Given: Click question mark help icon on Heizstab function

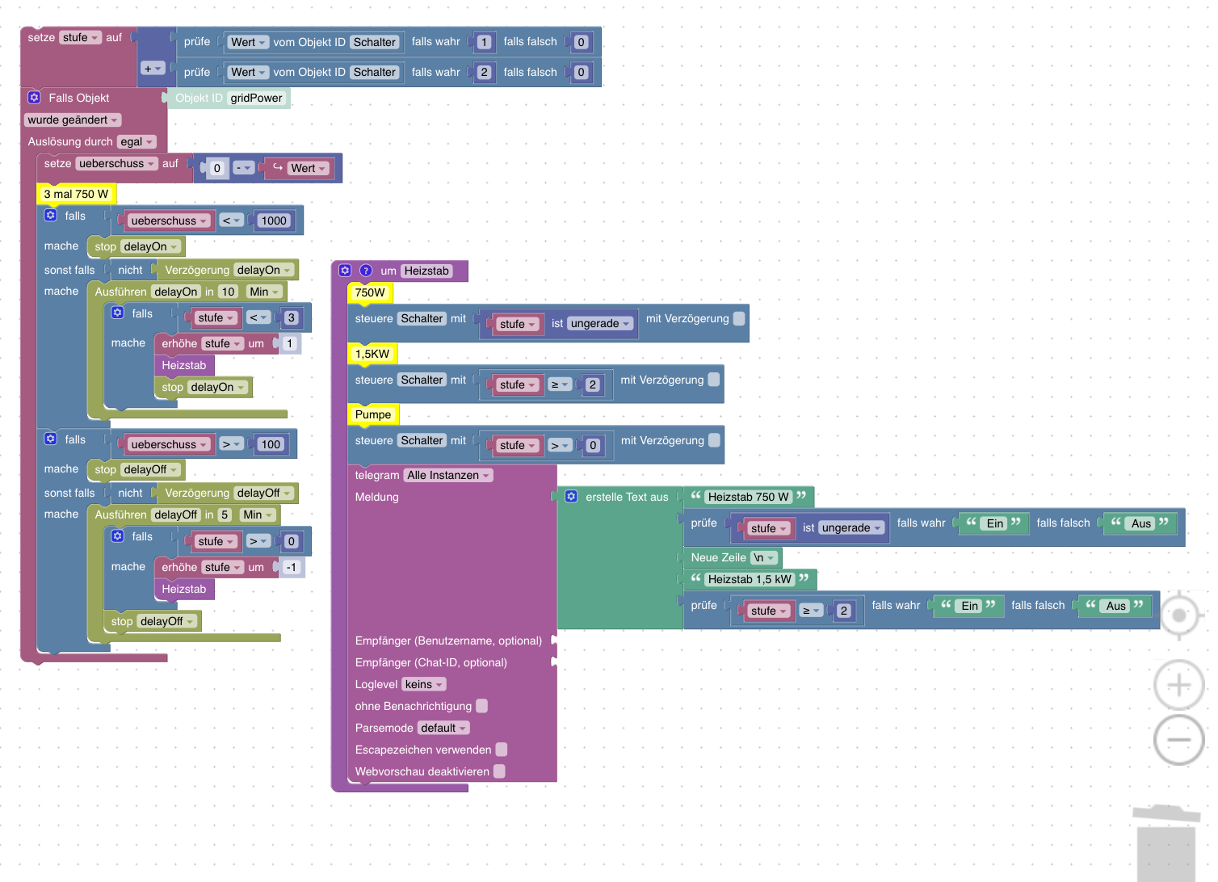Looking at the screenshot, I should tap(365, 271).
